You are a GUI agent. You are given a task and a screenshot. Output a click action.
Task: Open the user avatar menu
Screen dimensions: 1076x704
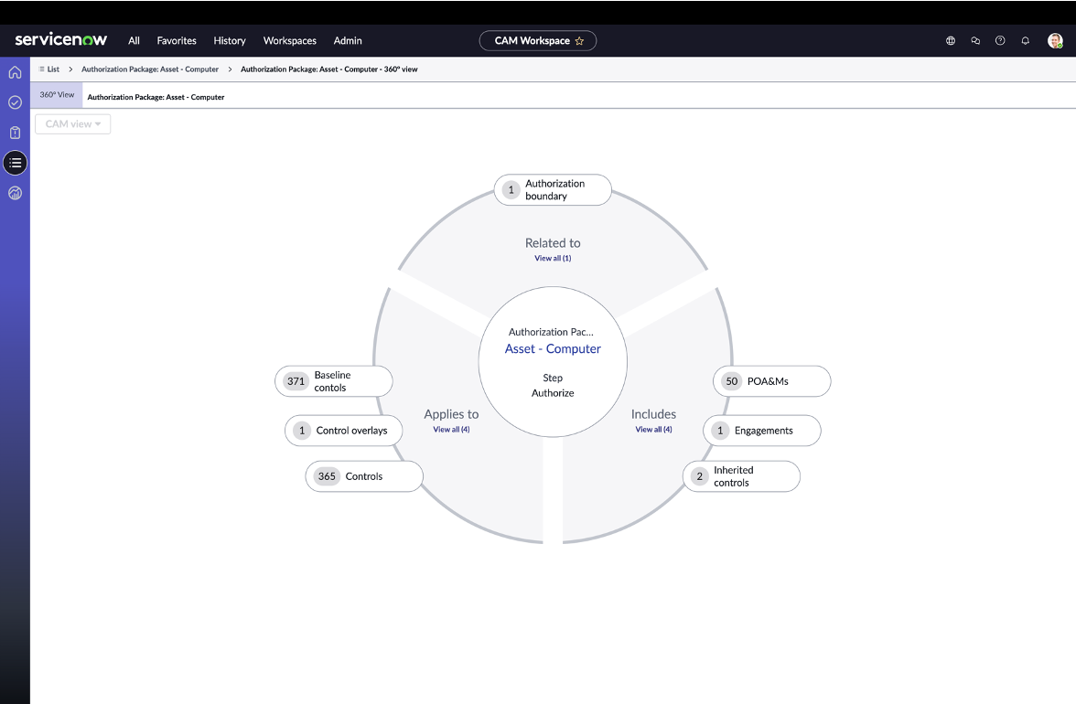click(x=1055, y=40)
